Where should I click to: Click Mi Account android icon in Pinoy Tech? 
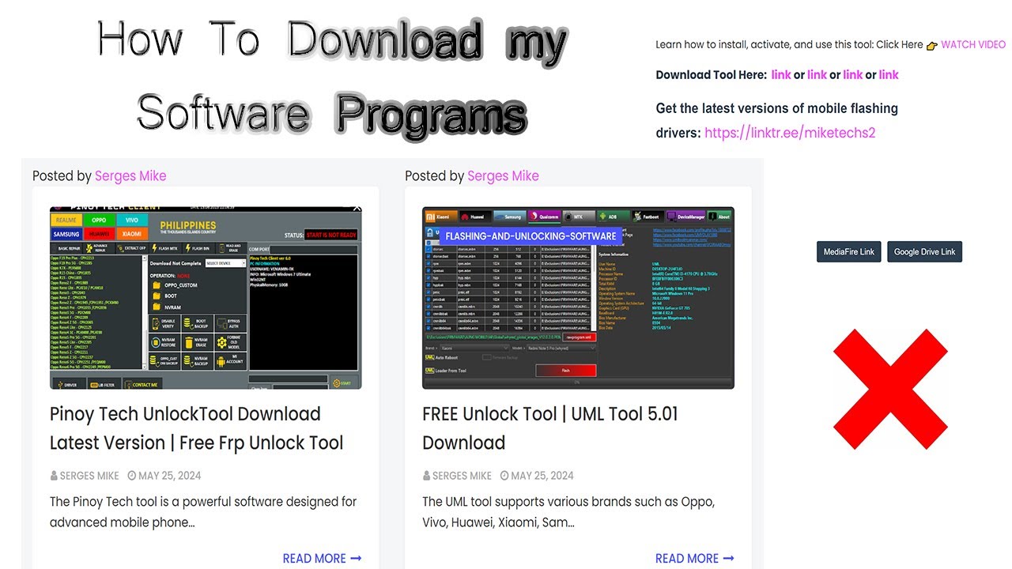[x=221, y=360]
